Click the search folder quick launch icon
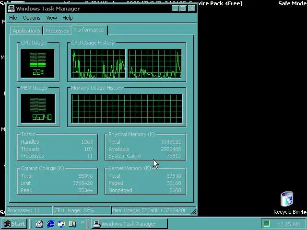 pos(72,224)
